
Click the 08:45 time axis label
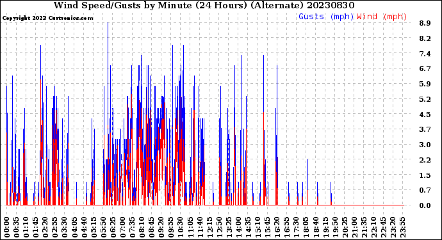click(151, 227)
